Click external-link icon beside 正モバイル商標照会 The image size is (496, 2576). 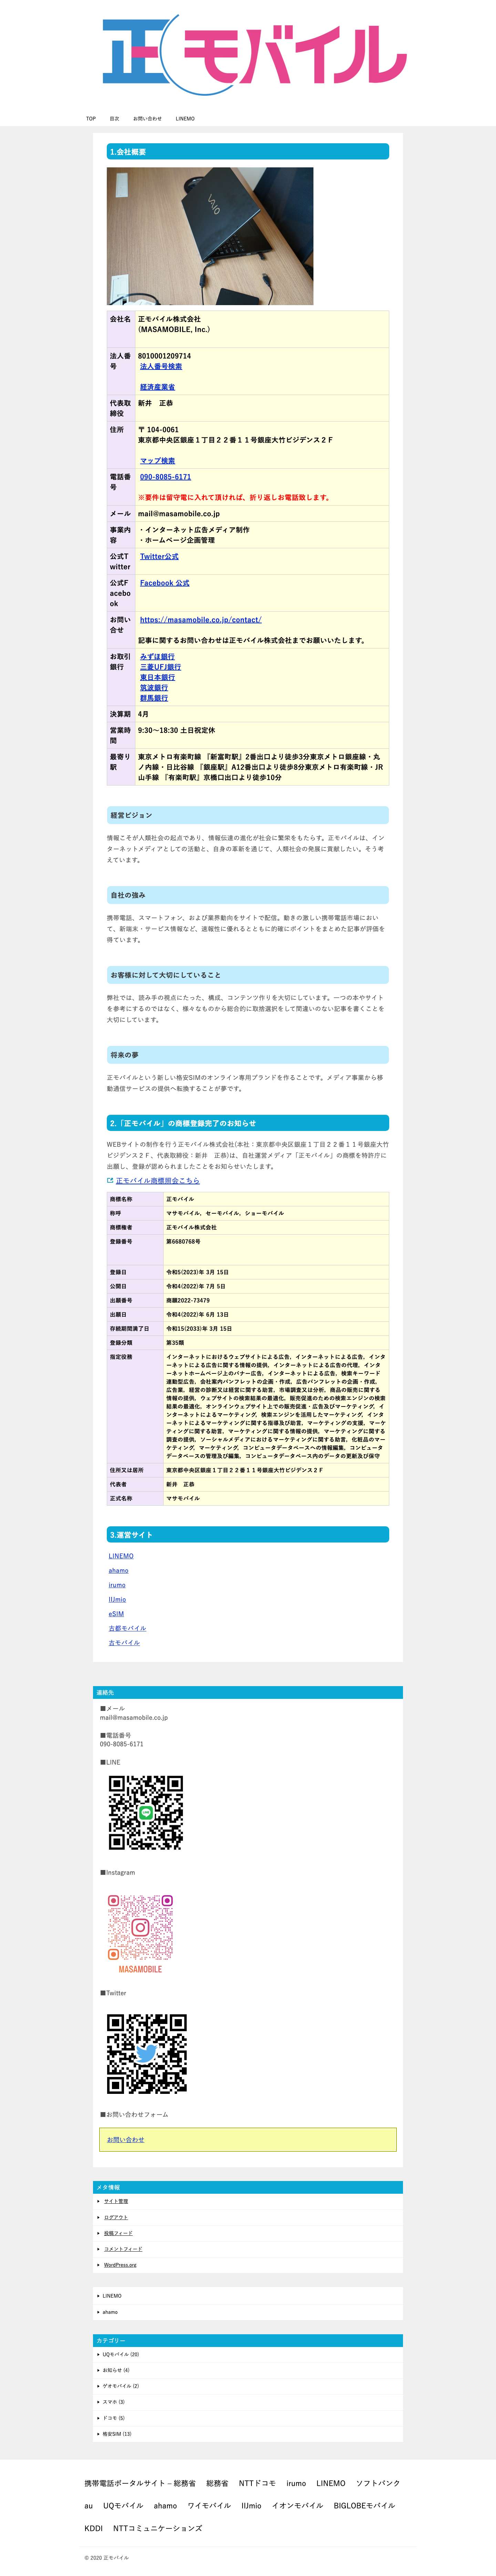coord(110,1181)
